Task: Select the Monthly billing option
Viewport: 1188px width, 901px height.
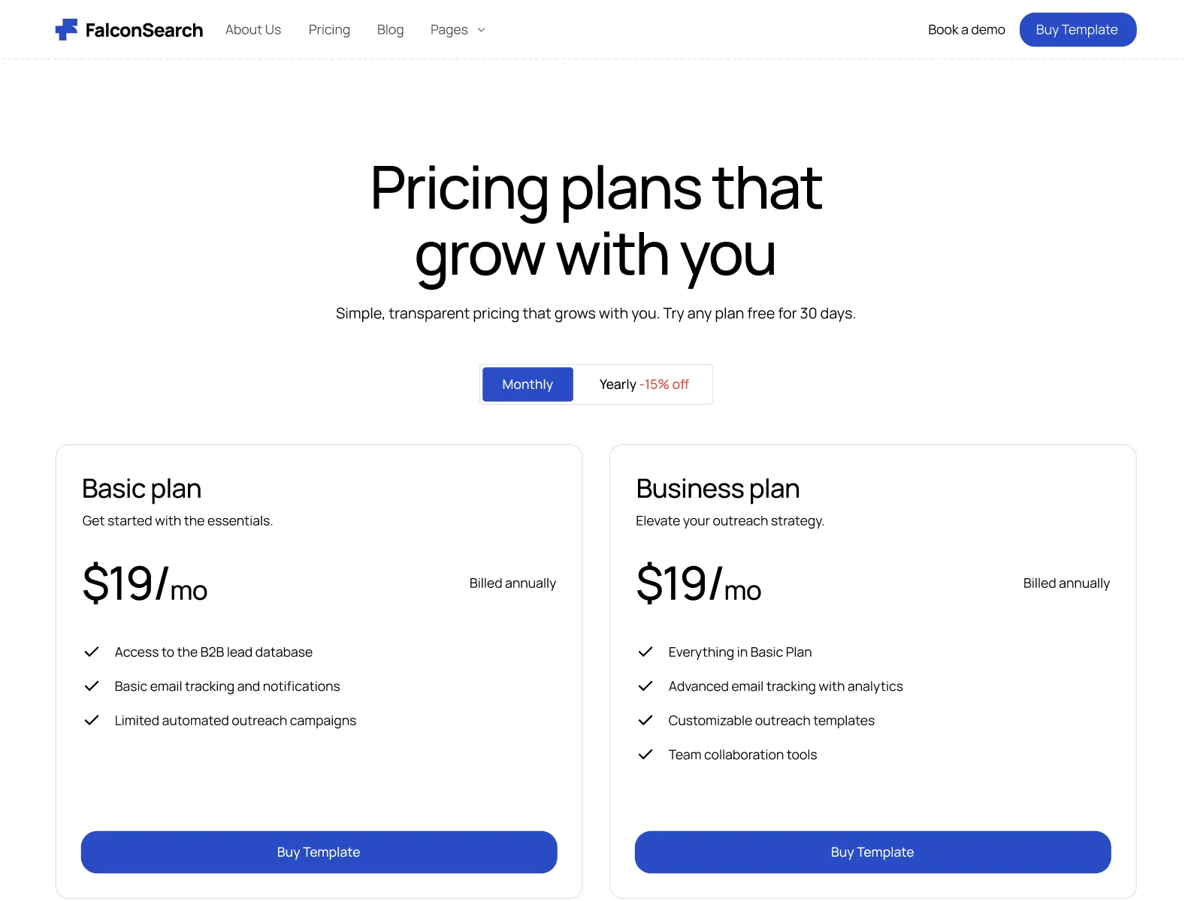Action: coord(527,384)
